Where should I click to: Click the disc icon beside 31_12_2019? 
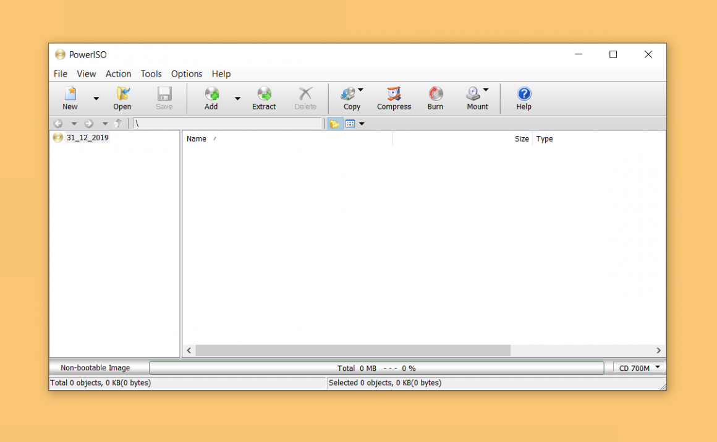point(58,138)
